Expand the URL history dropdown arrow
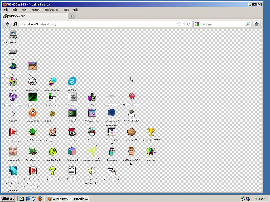Image resolution: width=270 pixels, height=202 pixels. coord(184,24)
